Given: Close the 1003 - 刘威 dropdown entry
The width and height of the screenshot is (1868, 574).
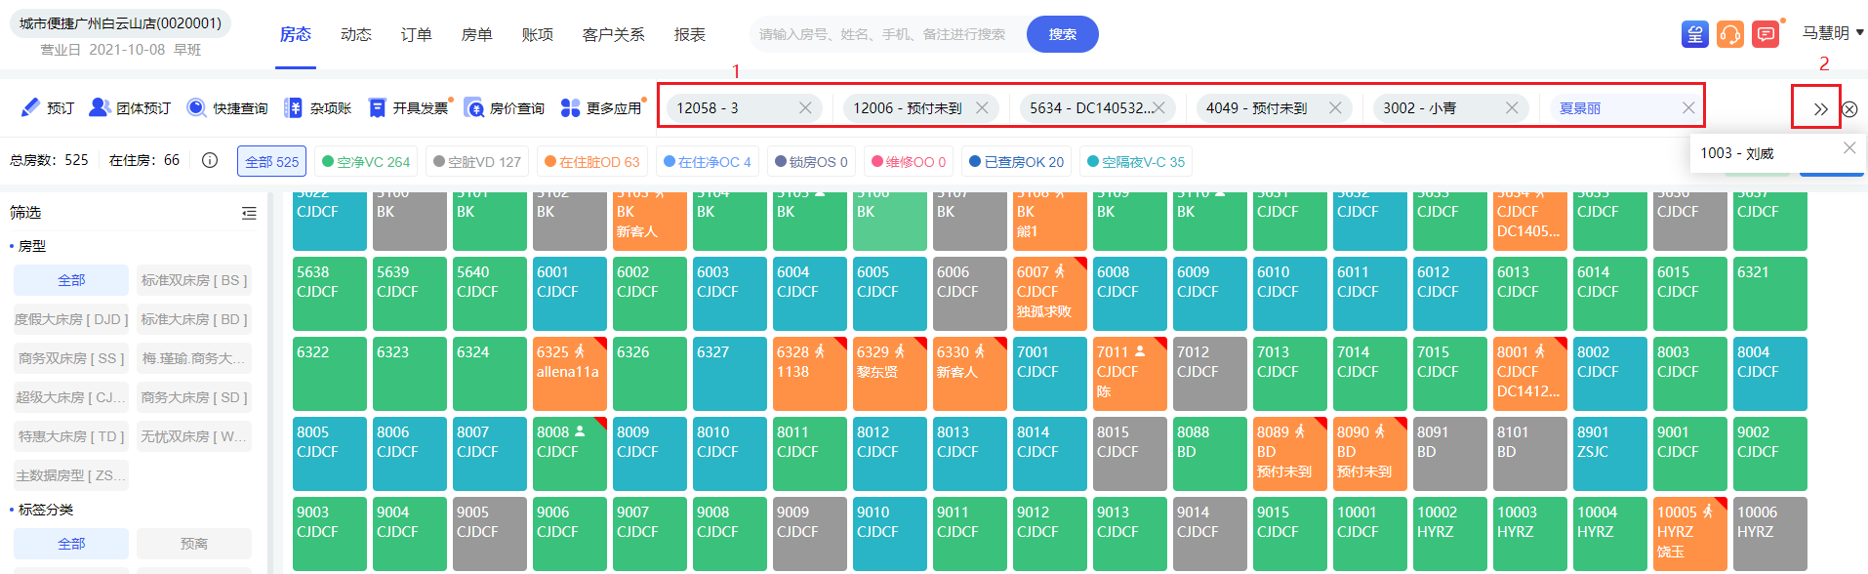Looking at the screenshot, I should point(1849,147).
